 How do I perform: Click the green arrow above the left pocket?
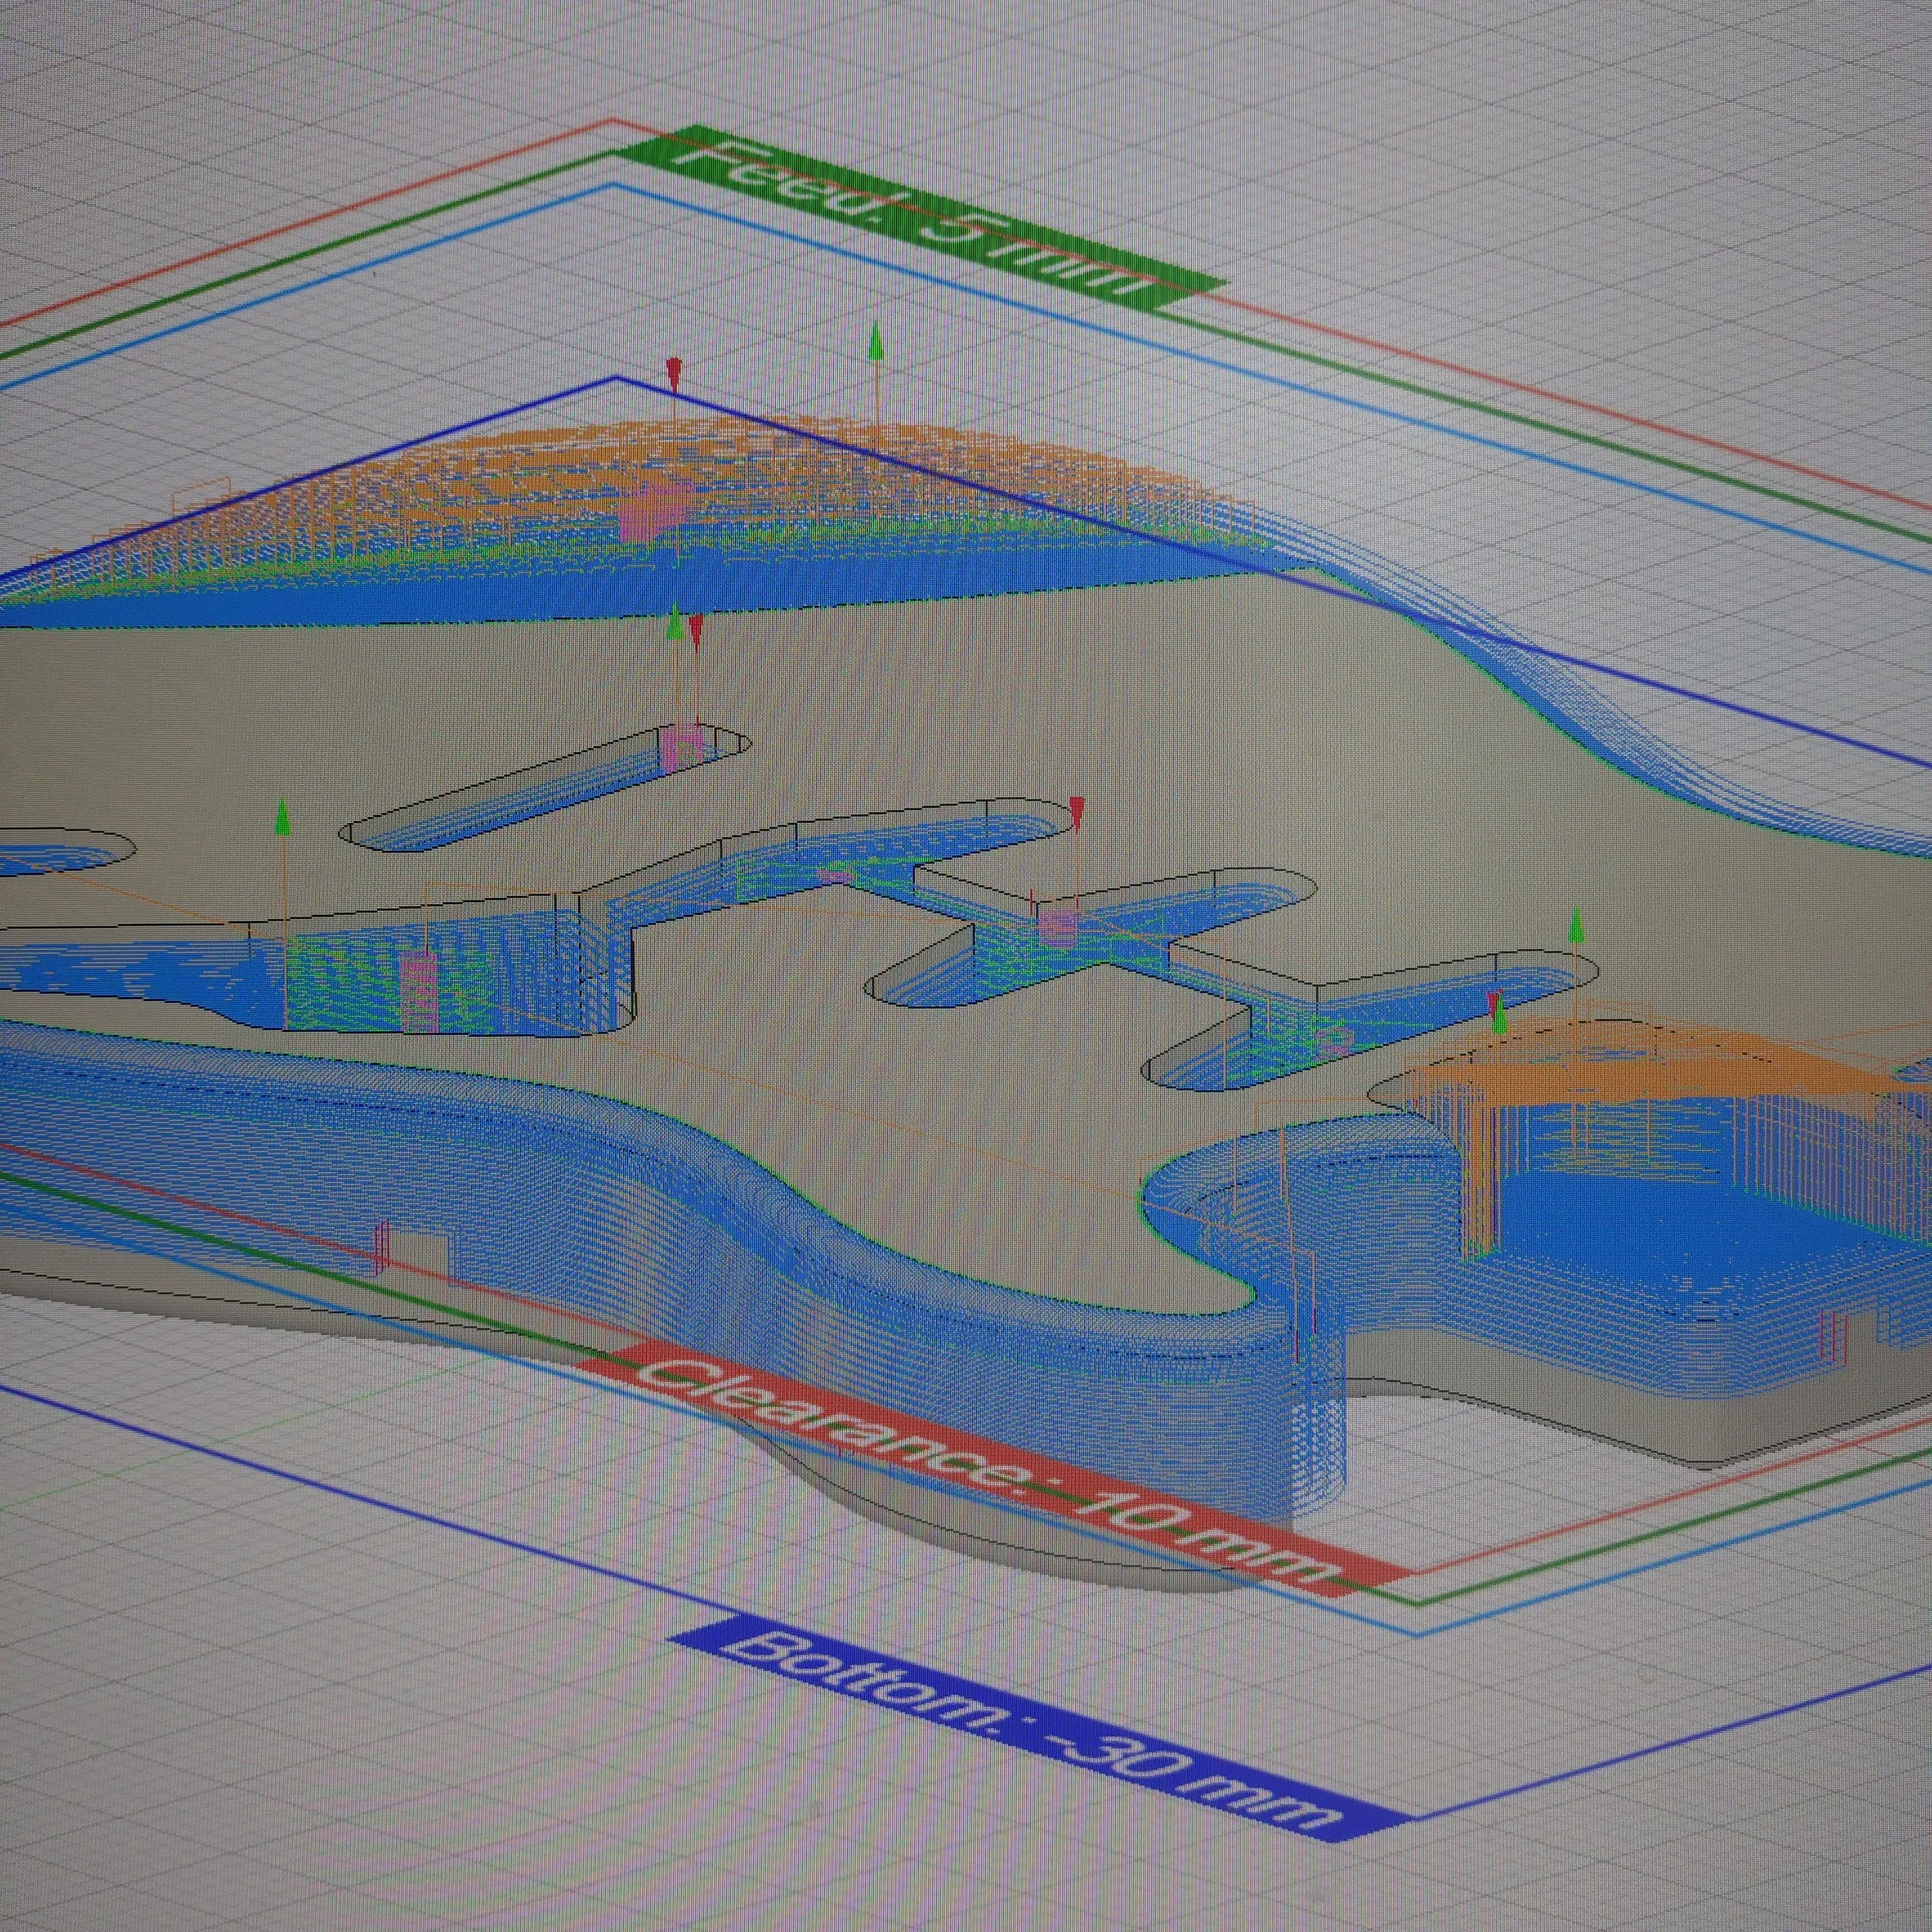[283, 816]
